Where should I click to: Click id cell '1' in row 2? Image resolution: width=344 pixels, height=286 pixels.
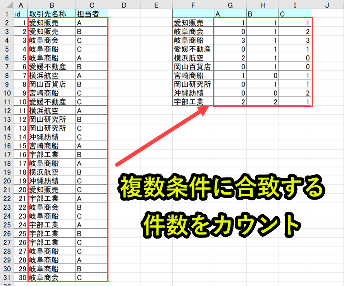[x=21, y=22]
